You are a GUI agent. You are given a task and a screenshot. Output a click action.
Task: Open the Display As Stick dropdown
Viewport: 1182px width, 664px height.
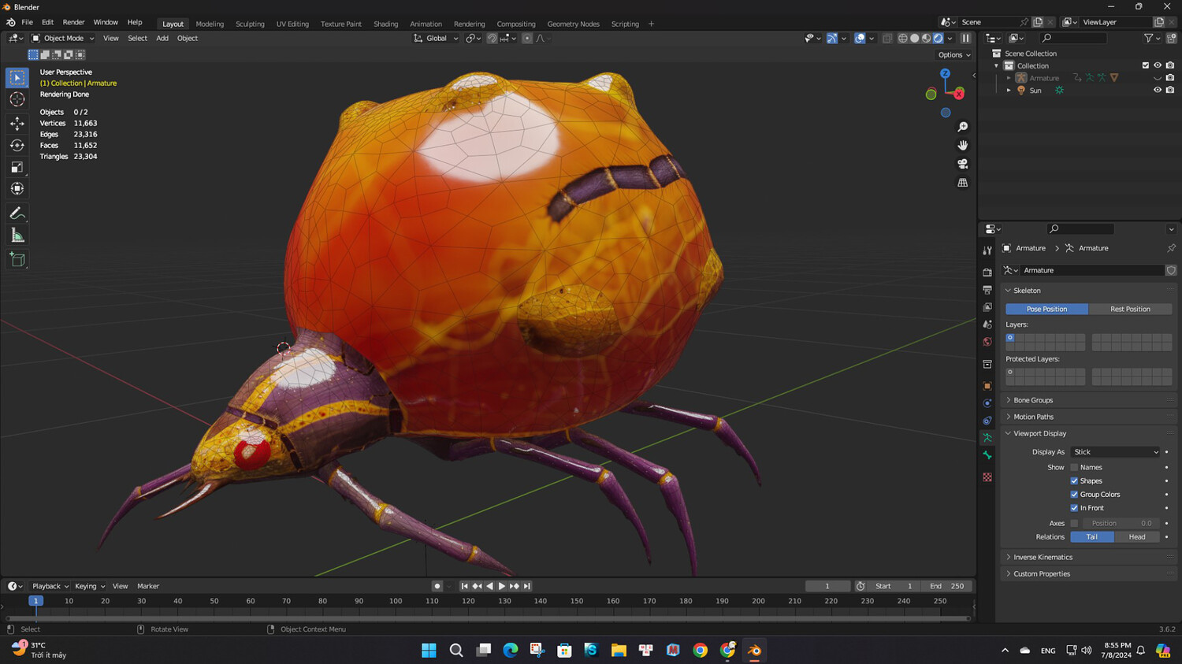click(1115, 452)
